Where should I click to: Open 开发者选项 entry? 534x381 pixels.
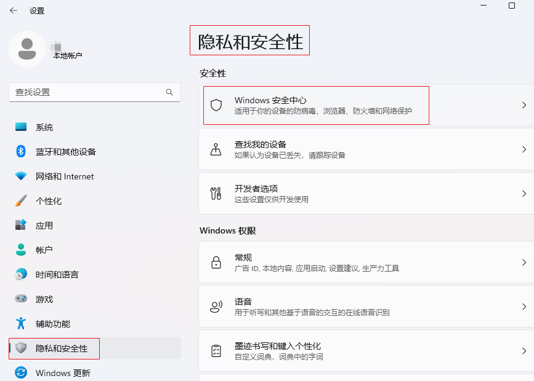tap(366, 194)
